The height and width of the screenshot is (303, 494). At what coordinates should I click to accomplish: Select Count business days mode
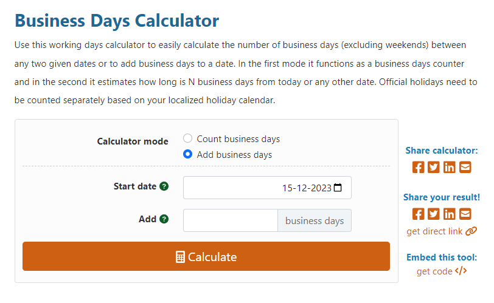point(188,138)
